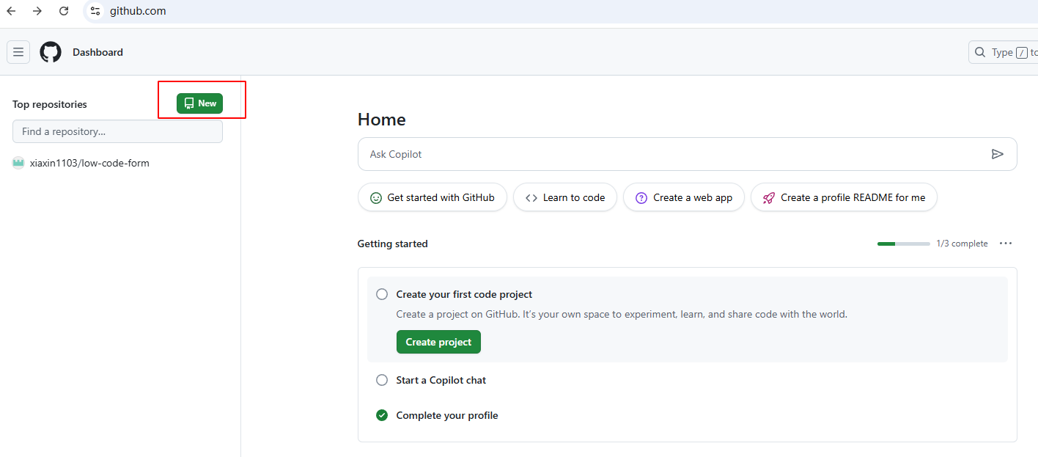
Task: Click the GitHub Octocat logo
Action: [51, 52]
